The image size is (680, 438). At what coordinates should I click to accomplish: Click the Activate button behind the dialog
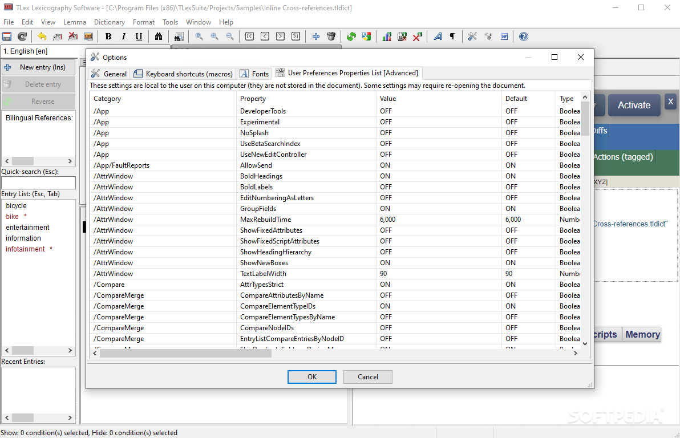coord(634,106)
